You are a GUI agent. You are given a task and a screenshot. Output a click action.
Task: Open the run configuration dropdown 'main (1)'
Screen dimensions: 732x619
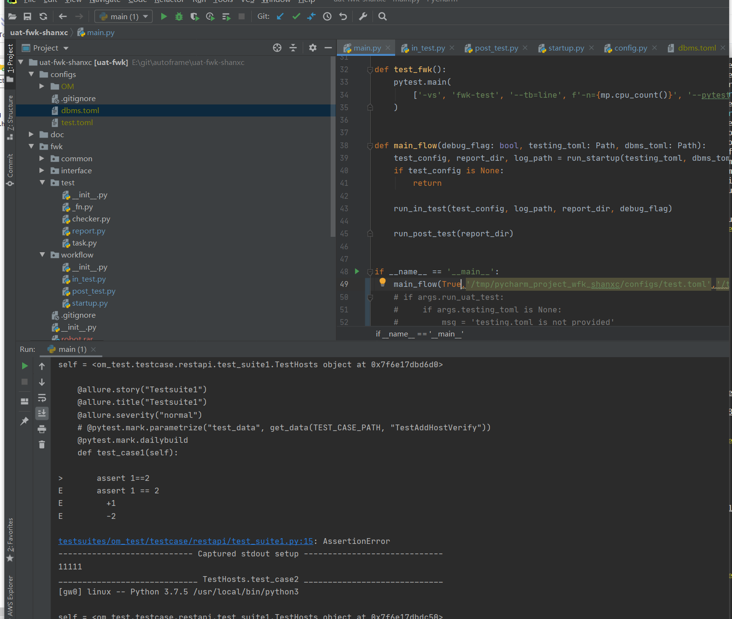(124, 16)
